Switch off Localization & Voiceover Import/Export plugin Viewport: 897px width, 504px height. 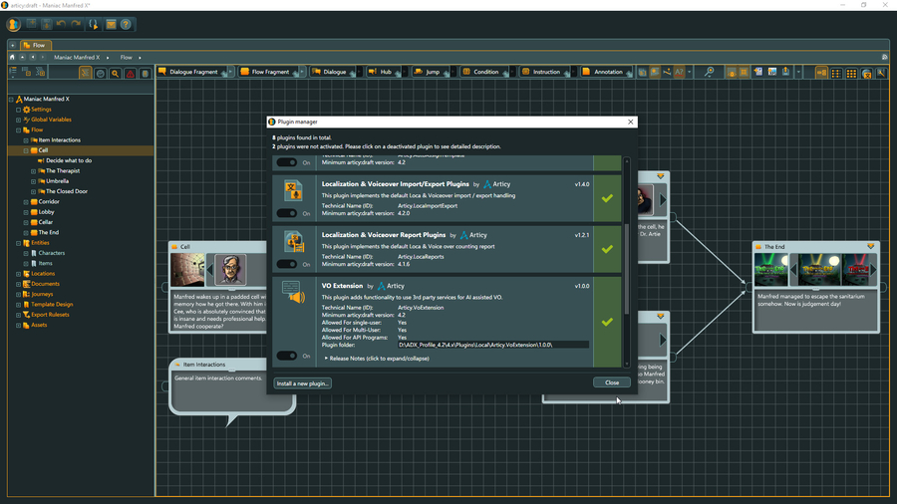coord(287,213)
